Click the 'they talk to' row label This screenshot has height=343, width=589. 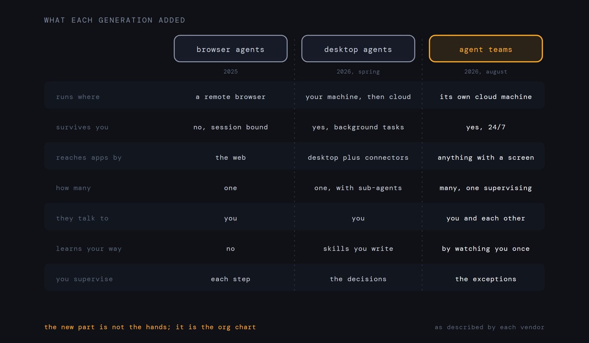tap(82, 218)
